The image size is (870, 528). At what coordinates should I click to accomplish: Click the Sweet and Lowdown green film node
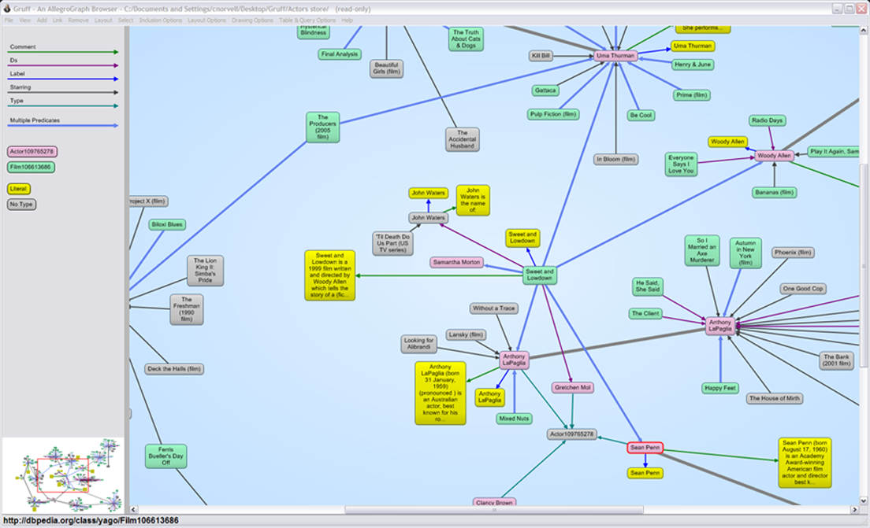[540, 275]
